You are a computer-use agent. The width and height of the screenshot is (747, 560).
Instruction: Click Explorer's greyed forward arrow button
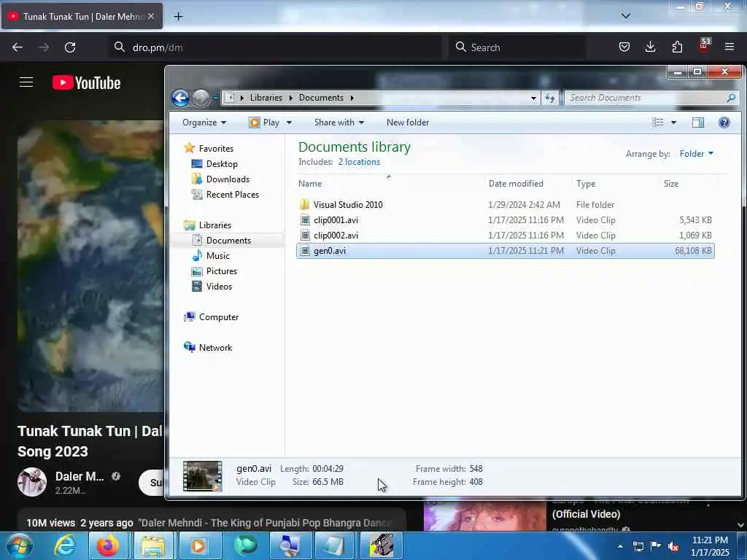201,98
